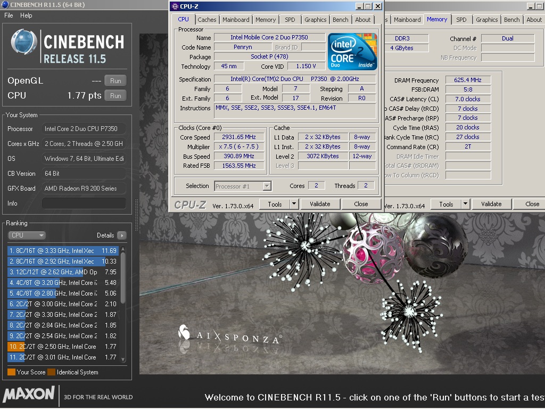Viewport: 545px width, 409px height.
Task: Click the DRAM Frequency value 625.4 MHz
Action: click(467, 80)
